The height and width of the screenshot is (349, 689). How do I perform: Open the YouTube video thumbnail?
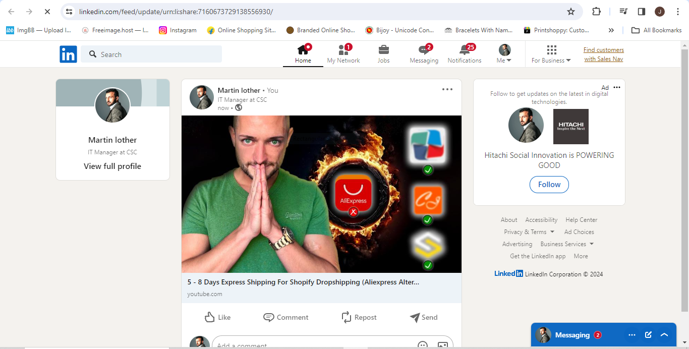(321, 194)
